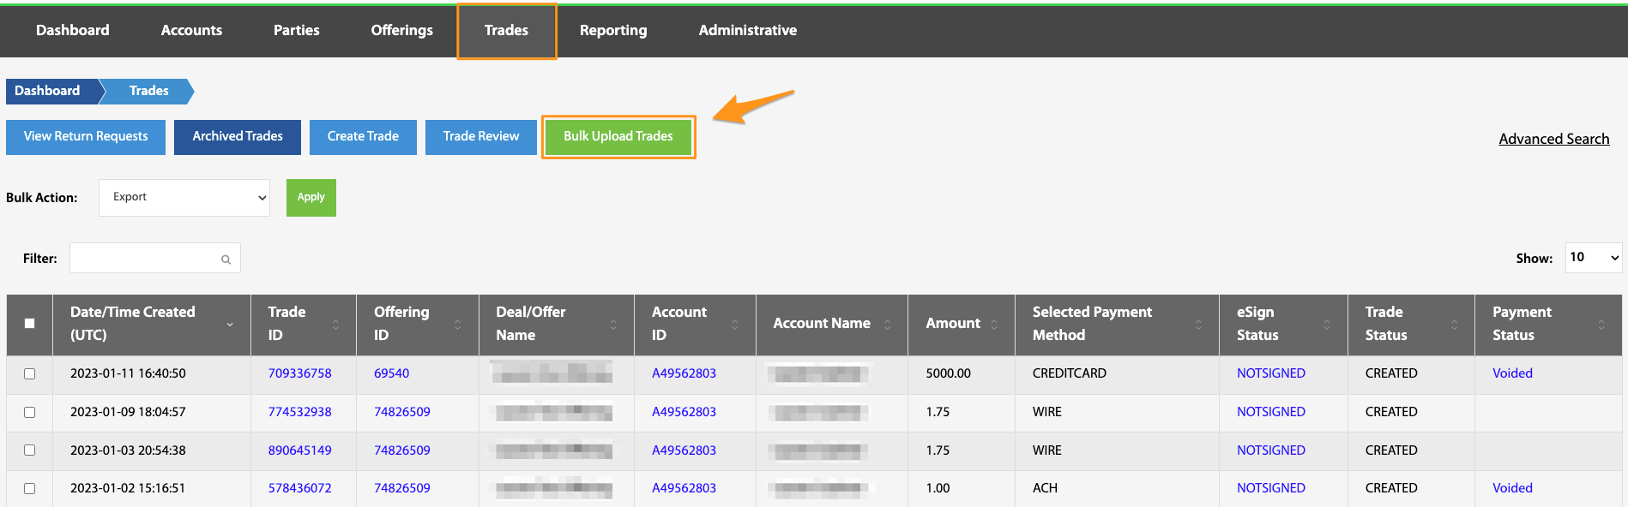
Task: Check the row for trade 774532938
Action: tap(29, 412)
